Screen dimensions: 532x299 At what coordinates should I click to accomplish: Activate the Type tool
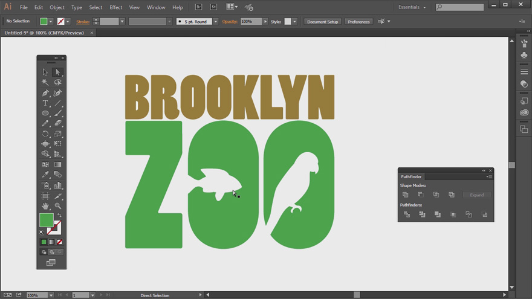tap(45, 103)
